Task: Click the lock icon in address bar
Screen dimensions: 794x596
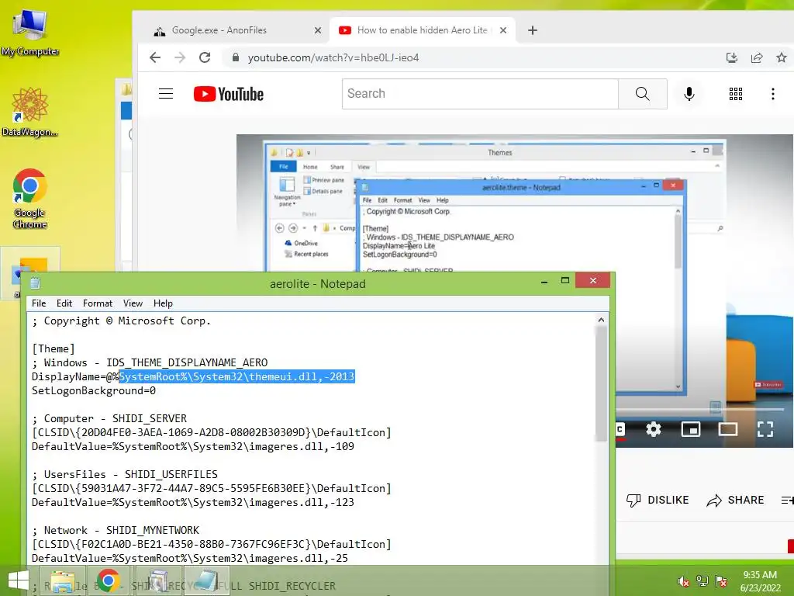Action: tap(236, 57)
